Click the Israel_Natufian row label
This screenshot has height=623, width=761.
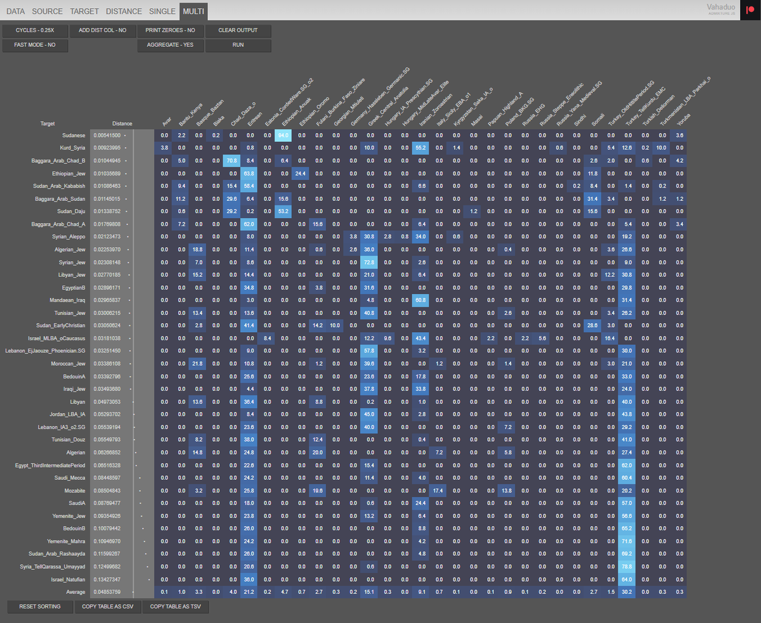(x=69, y=579)
